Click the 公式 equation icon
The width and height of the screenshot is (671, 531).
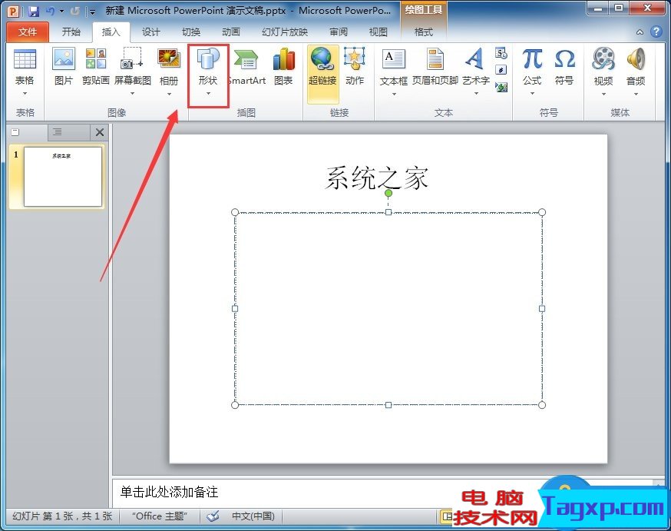[532, 59]
